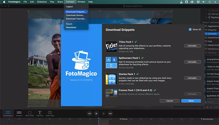Stop slideshow playback
This screenshot has width=219, height=125.
tap(103, 113)
